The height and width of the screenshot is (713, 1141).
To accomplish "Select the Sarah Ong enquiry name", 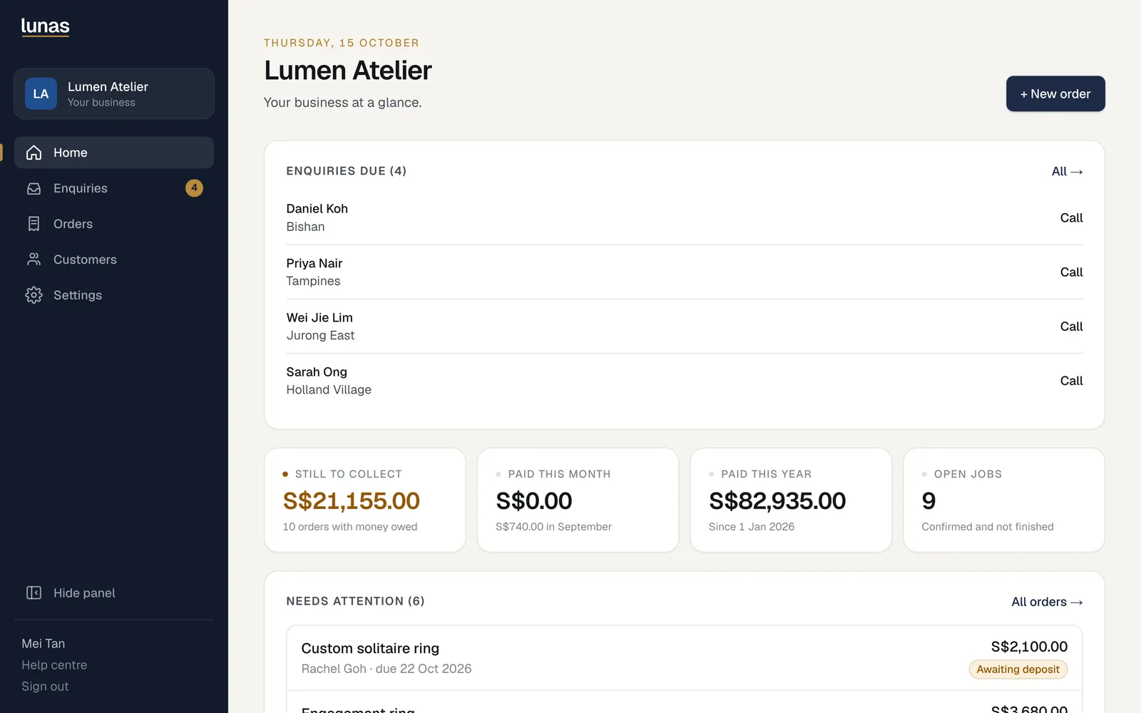I will (x=317, y=371).
